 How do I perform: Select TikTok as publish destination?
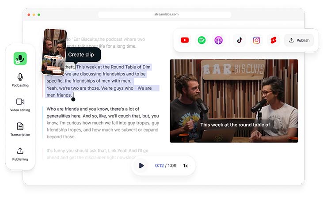pyautogui.click(x=240, y=40)
